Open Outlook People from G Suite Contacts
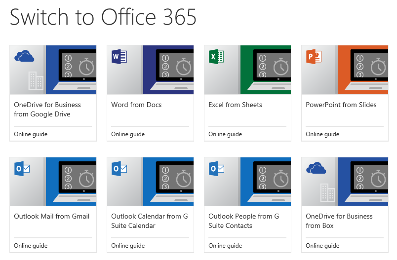This screenshot has width=397, height=260. tap(243, 221)
